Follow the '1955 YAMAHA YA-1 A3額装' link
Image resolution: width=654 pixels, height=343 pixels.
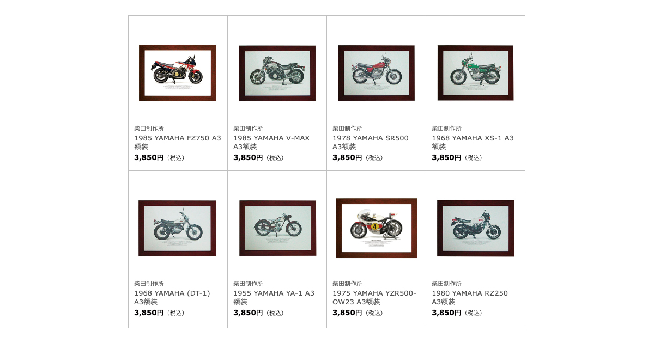click(x=274, y=297)
